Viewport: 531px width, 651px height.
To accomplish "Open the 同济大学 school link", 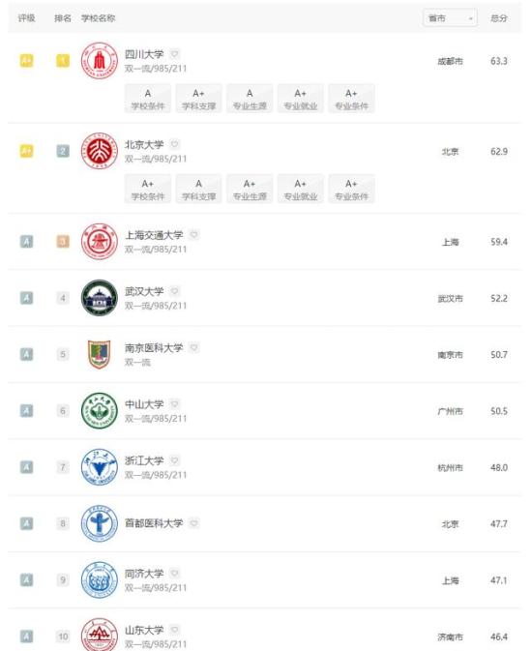I will click(144, 574).
